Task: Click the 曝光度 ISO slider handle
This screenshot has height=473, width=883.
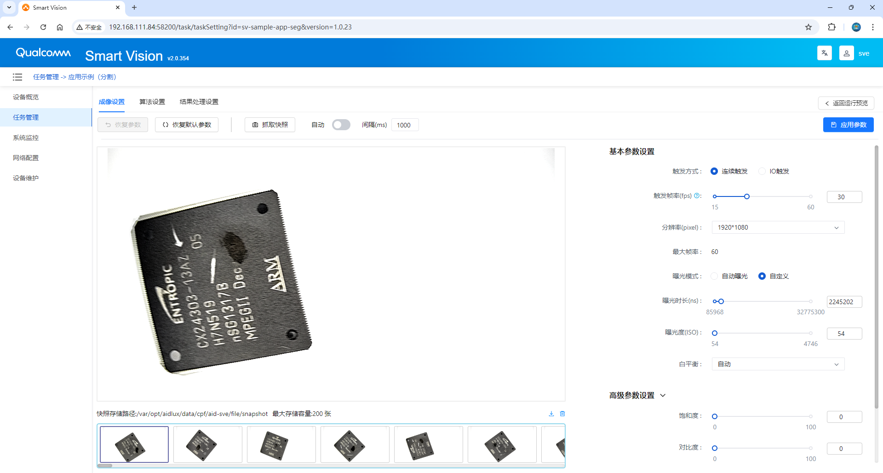Action: (x=715, y=333)
